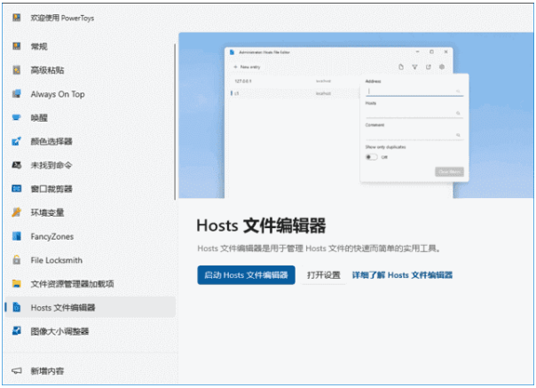Select 文件资源管理器加载项 in the sidebar
This screenshot has width=536, height=388.
72,284
